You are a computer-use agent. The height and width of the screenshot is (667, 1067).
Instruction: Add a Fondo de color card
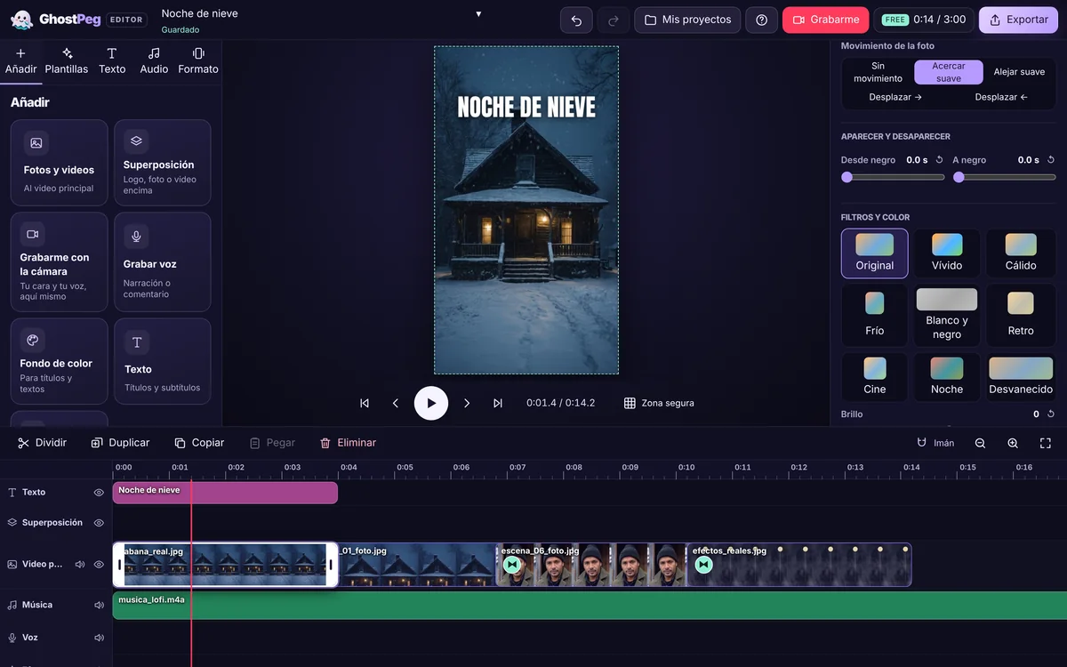coord(59,361)
